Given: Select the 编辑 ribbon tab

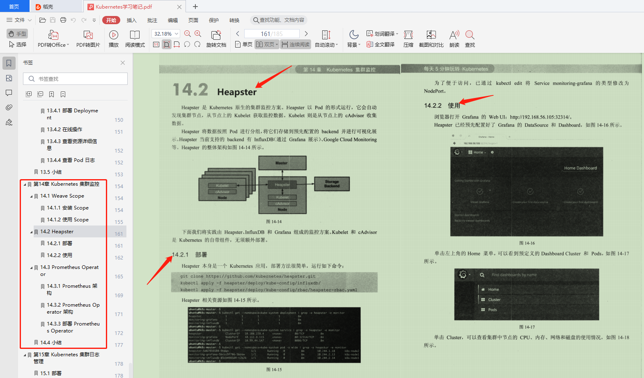Looking at the screenshot, I should [173, 20].
